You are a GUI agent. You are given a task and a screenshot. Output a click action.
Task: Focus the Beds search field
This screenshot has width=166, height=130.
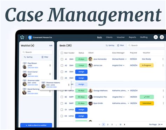(146, 46)
